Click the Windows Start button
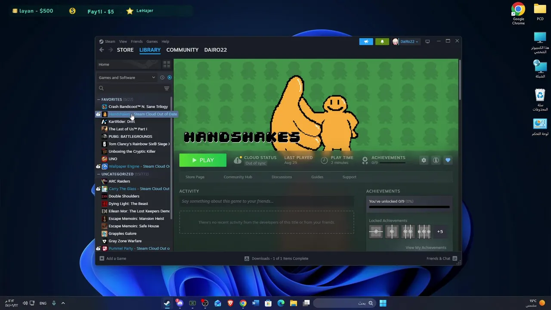This screenshot has width=551, height=310. tap(383, 303)
